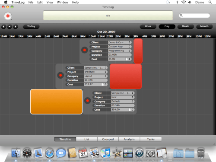Screen dimensions: 216x162
Task: Go to next day with right arrow
Action: (16, 27)
